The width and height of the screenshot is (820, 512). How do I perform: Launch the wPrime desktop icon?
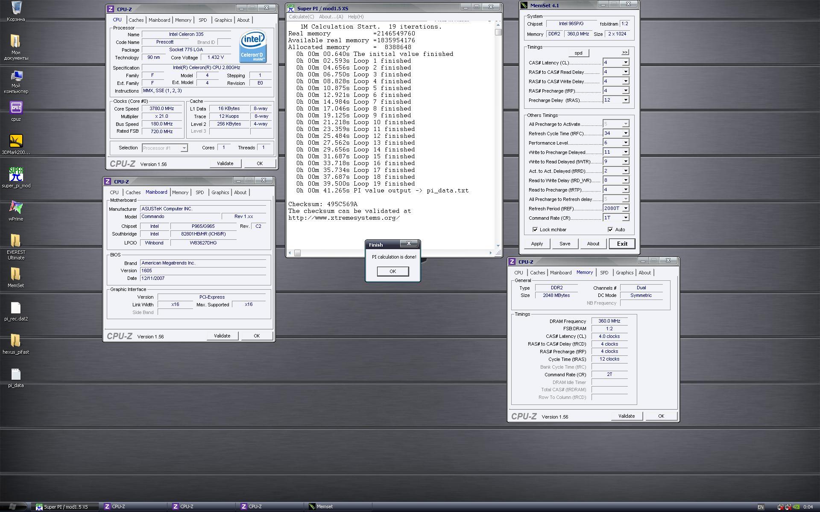[x=16, y=211]
